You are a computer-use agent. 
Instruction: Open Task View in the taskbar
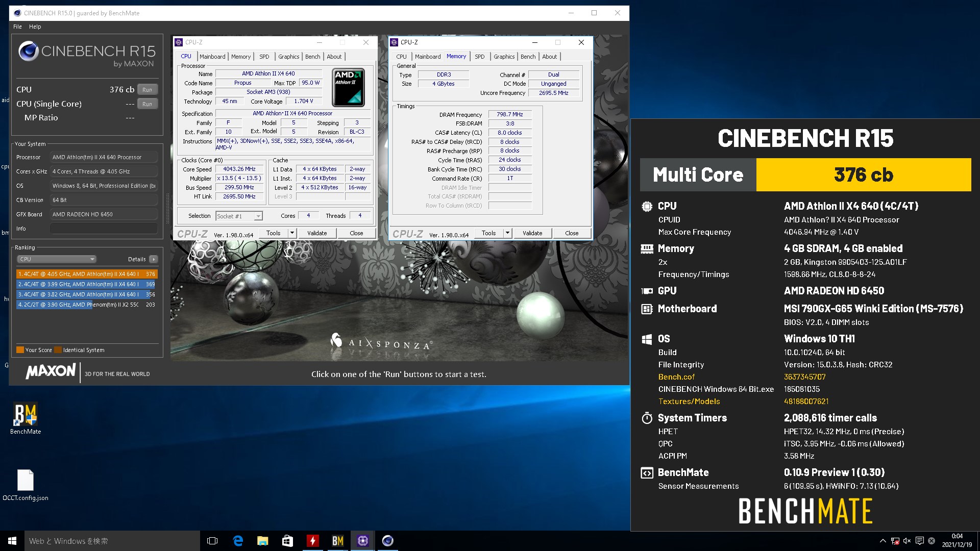[x=212, y=541]
